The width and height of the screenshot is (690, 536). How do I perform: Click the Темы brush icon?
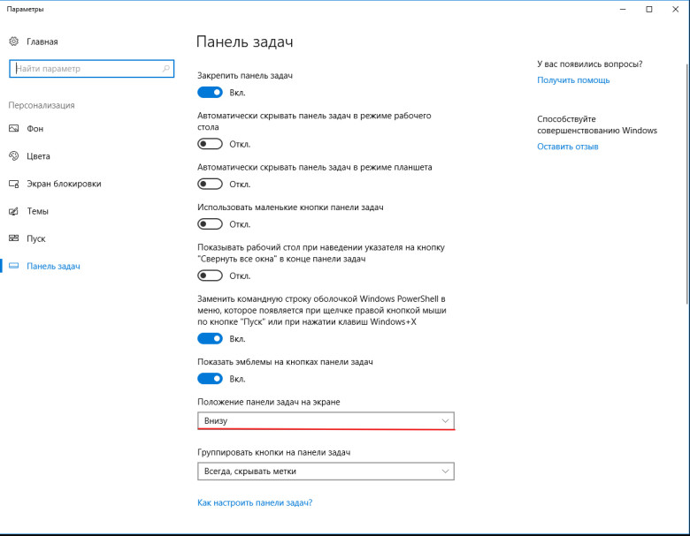point(13,211)
